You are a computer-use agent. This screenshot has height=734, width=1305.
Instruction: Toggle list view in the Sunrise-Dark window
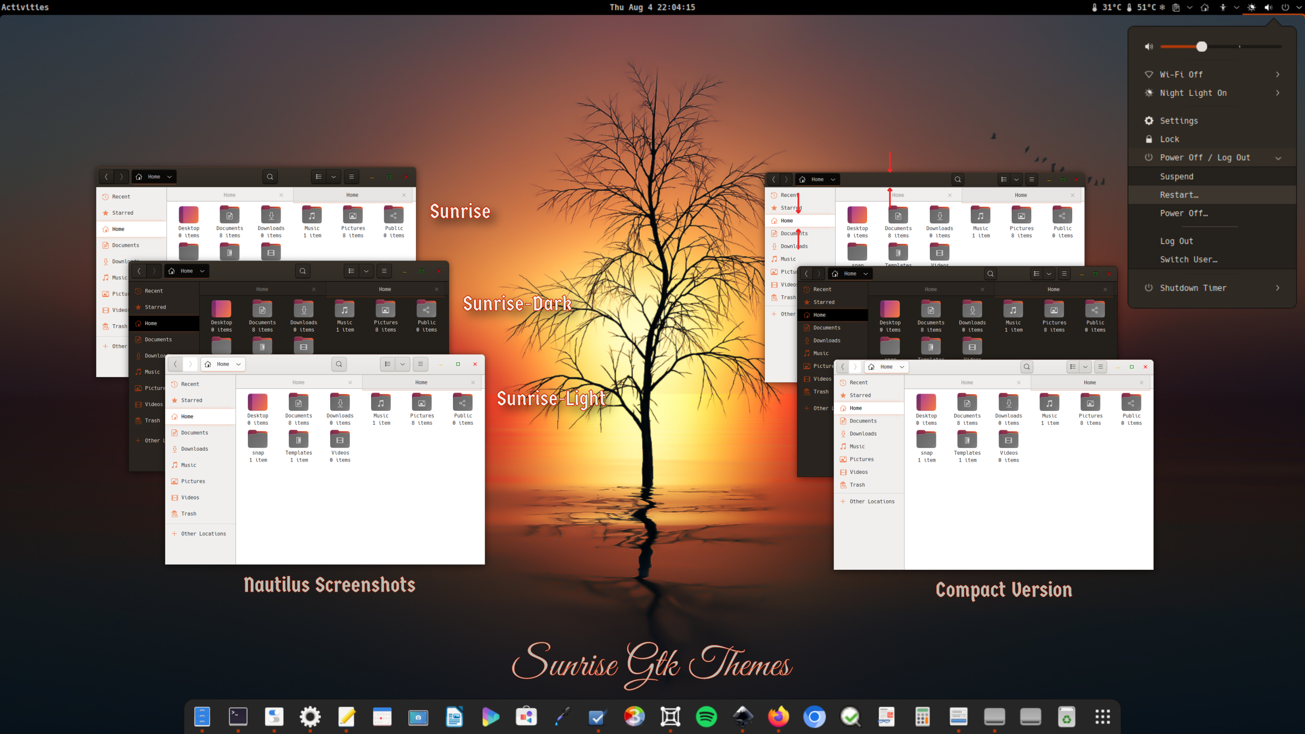pos(351,271)
